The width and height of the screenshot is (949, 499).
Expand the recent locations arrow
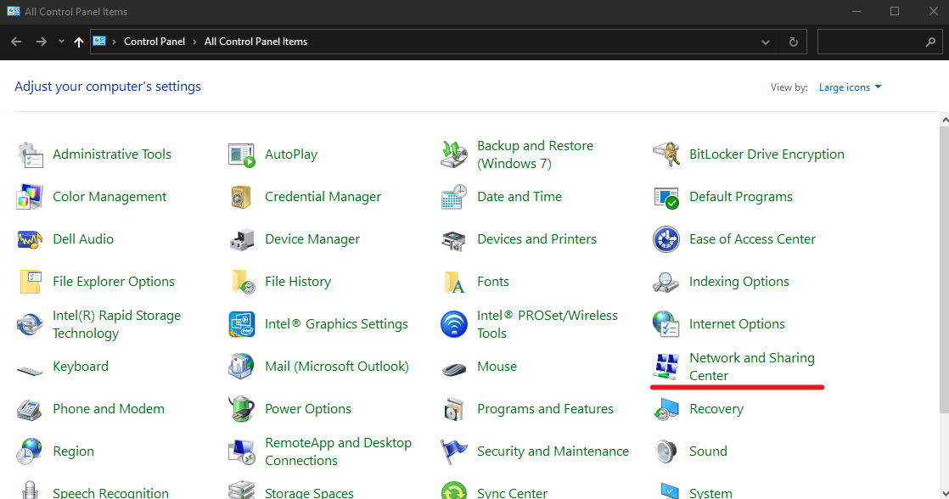tap(61, 42)
